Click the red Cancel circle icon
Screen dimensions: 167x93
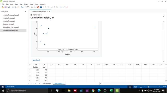point(38,7)
